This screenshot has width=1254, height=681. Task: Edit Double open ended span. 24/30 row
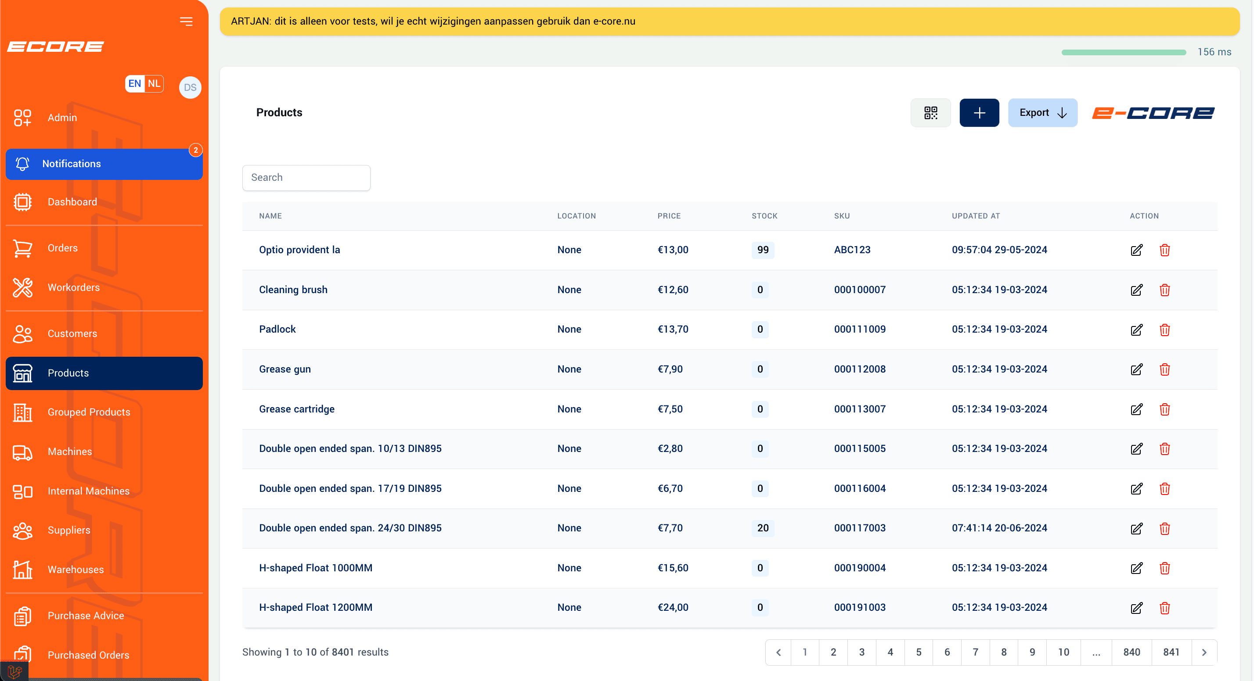(x=1136, y=528)
